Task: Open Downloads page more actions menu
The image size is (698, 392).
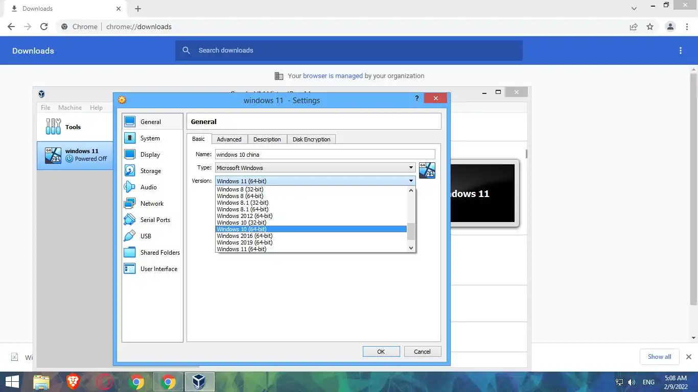Action: (x=681, y=51)
